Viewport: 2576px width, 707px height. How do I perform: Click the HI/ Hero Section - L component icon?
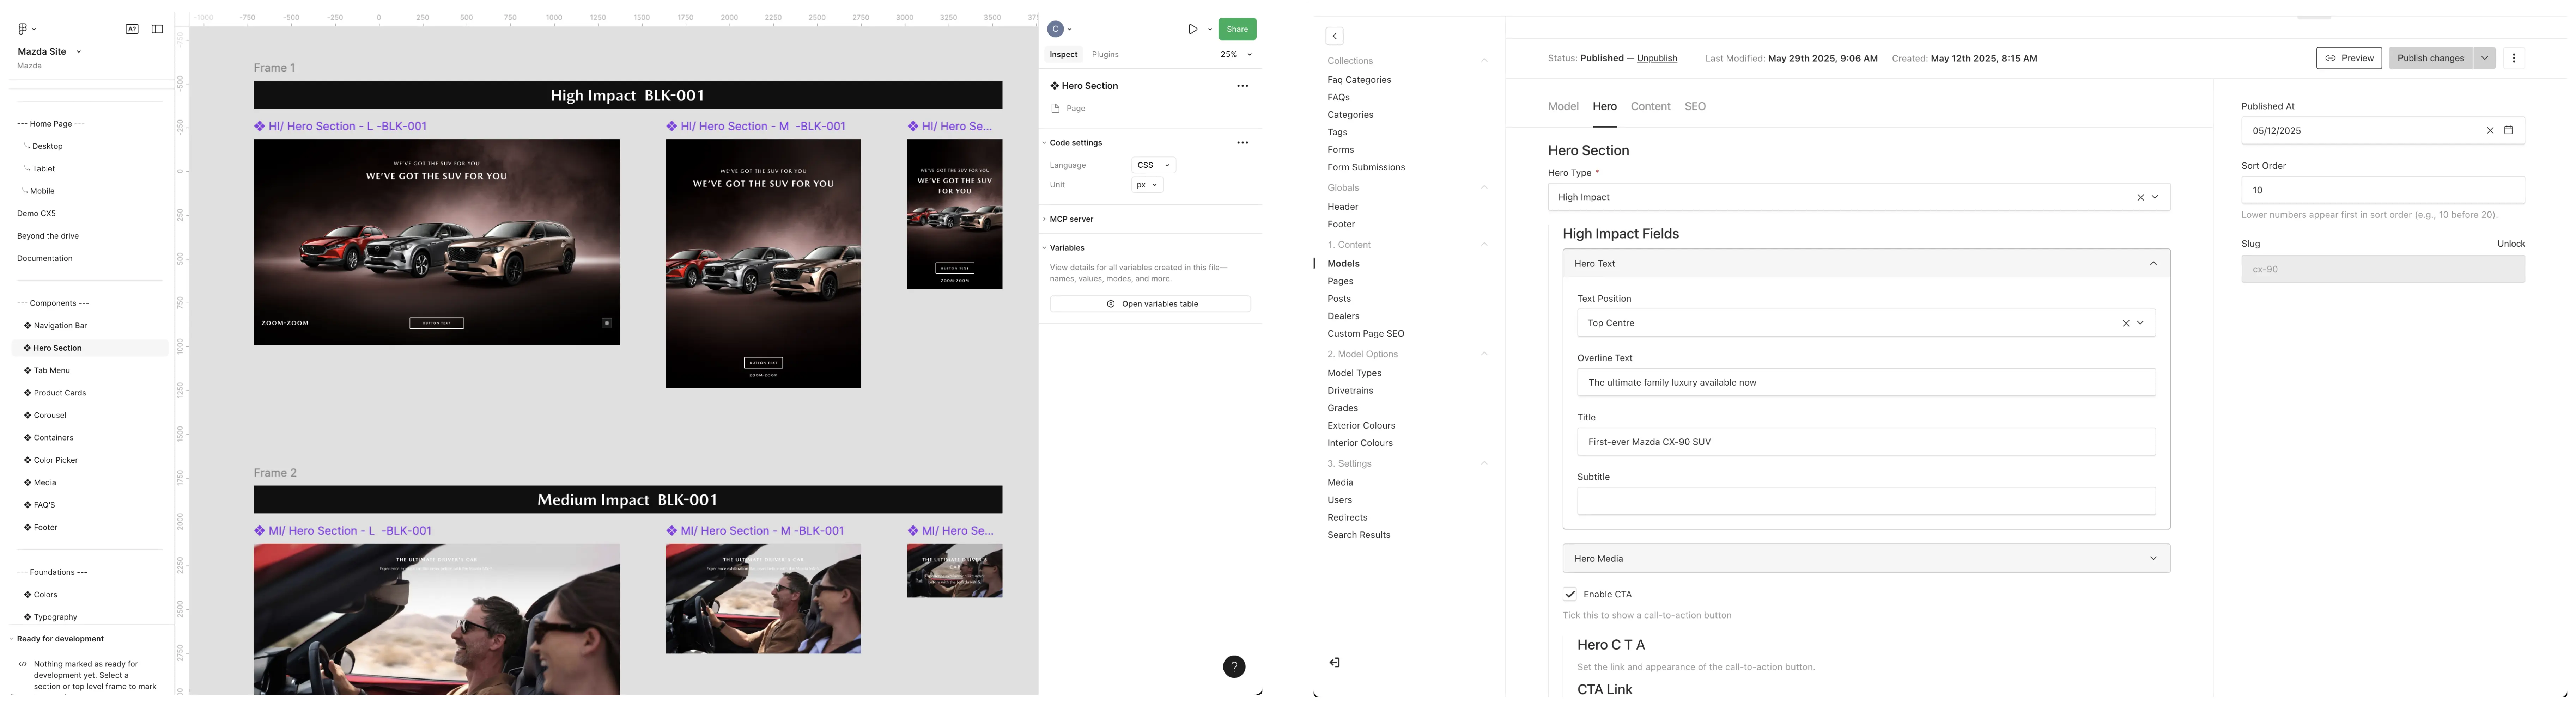[x=260, y=126]
